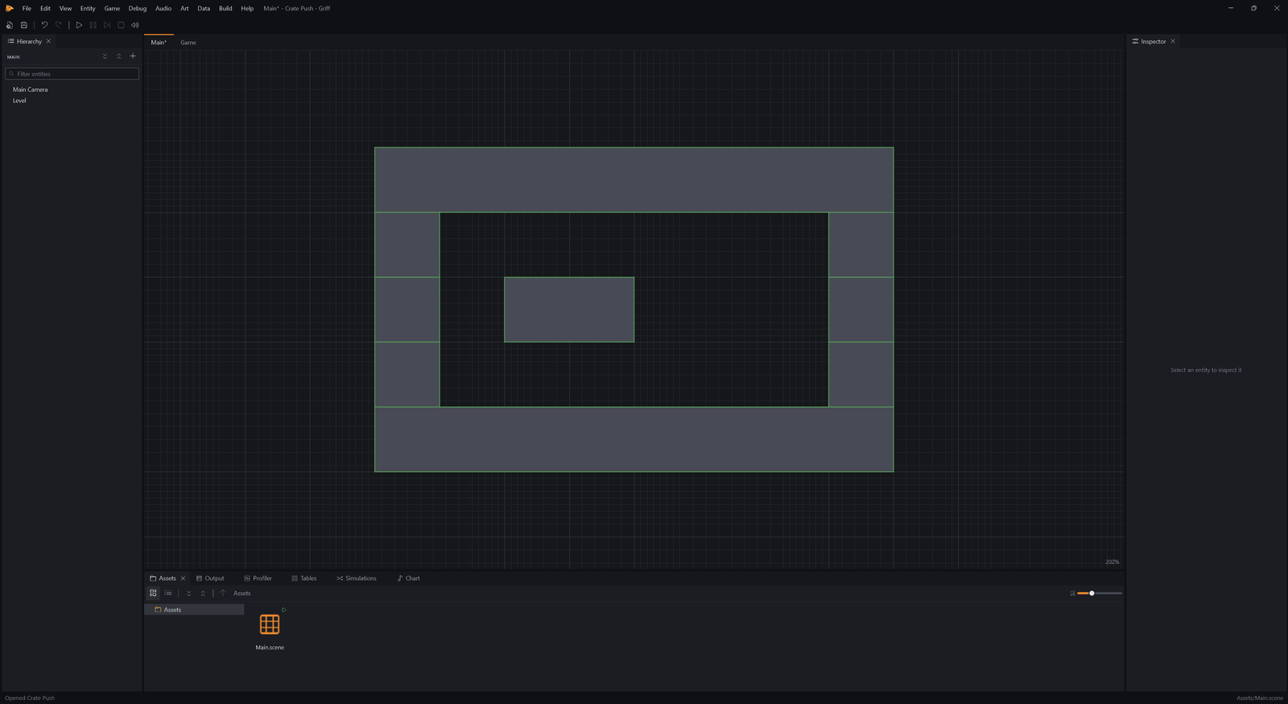Open the Chart panel tab
This screenshot has width=1288, height=704.
coord(408,578)
